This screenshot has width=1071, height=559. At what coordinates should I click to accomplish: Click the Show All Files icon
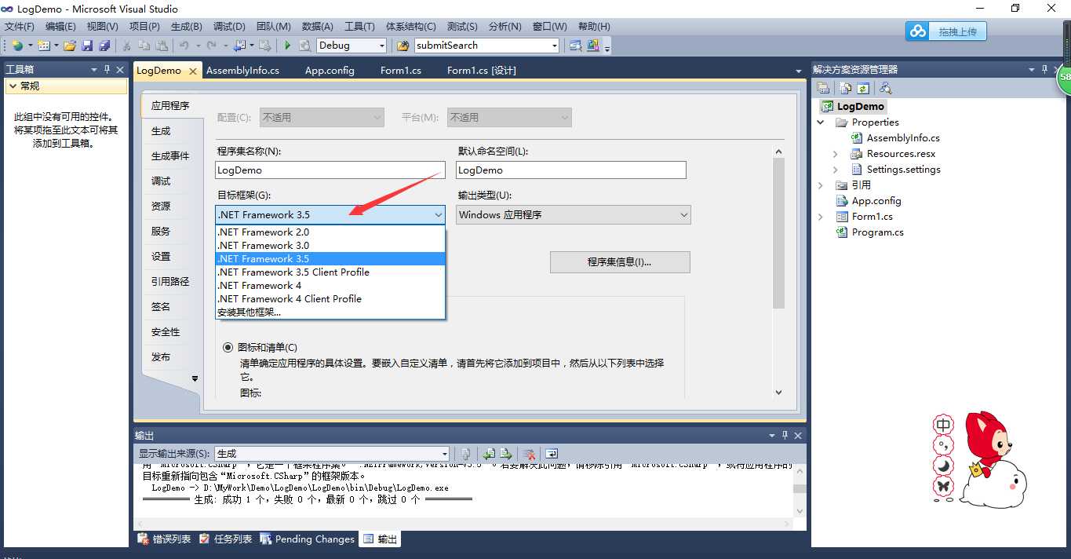pyautogui.click(x=845, y=88)
